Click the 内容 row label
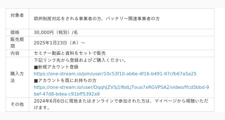Image resolution: width=225 pixels, height=120 pixels. [x=15, y=53]
